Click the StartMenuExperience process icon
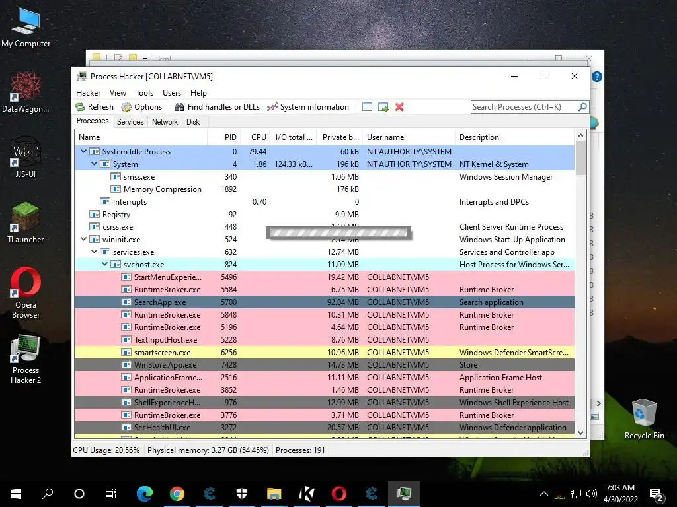 (126, 277)
